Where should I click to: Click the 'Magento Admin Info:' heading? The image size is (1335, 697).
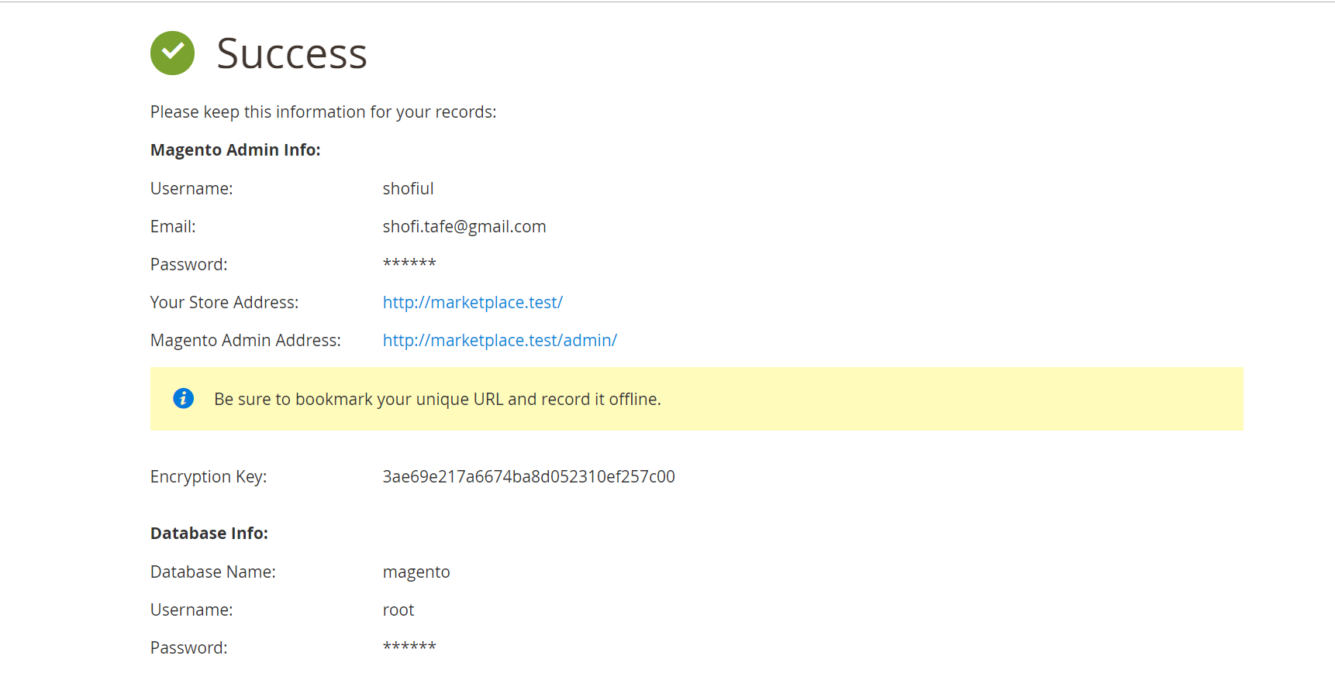(235, 149)
